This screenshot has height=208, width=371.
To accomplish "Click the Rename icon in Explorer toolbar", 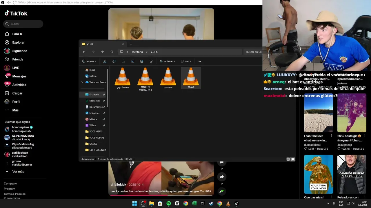I will [x=132, y=61].
